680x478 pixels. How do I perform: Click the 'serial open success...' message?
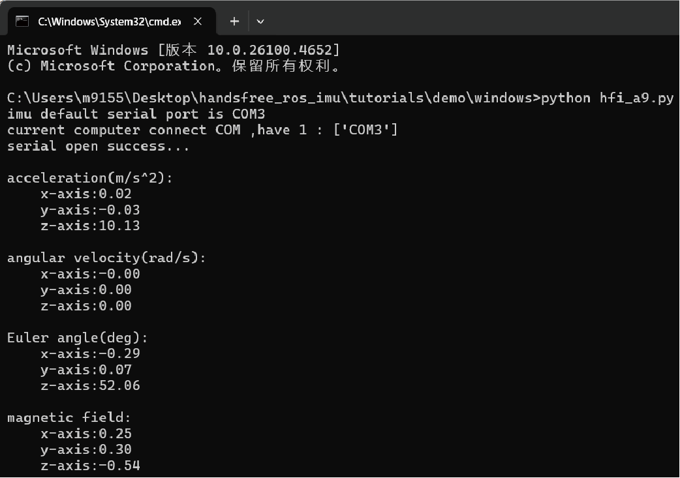(98, 146)
